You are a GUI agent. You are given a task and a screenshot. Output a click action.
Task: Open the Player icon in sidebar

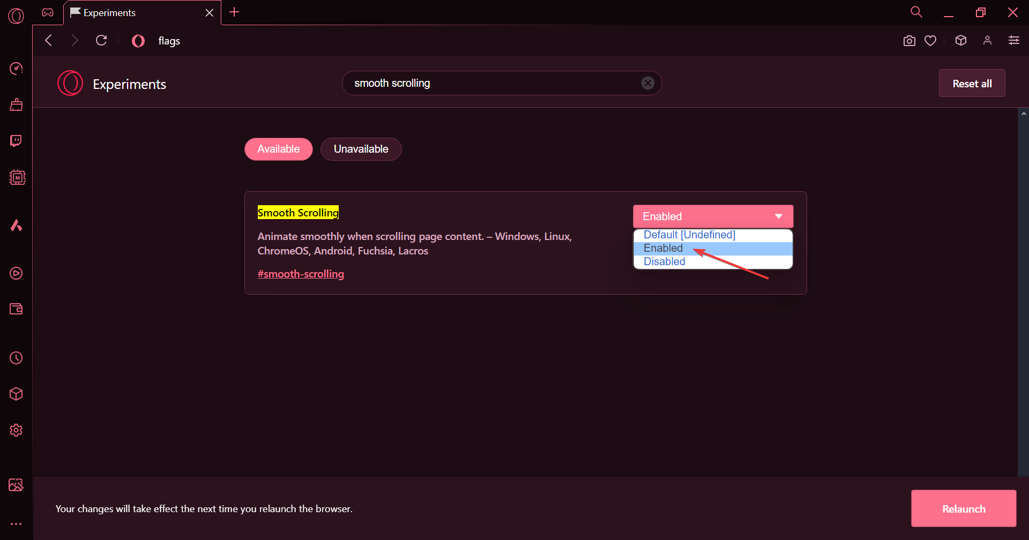[16, 273]
